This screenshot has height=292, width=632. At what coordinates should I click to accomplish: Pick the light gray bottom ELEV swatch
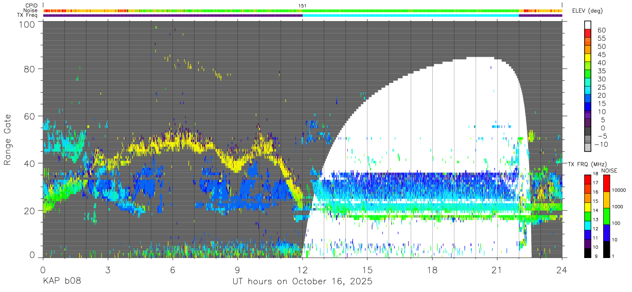[x=588, y=148]
